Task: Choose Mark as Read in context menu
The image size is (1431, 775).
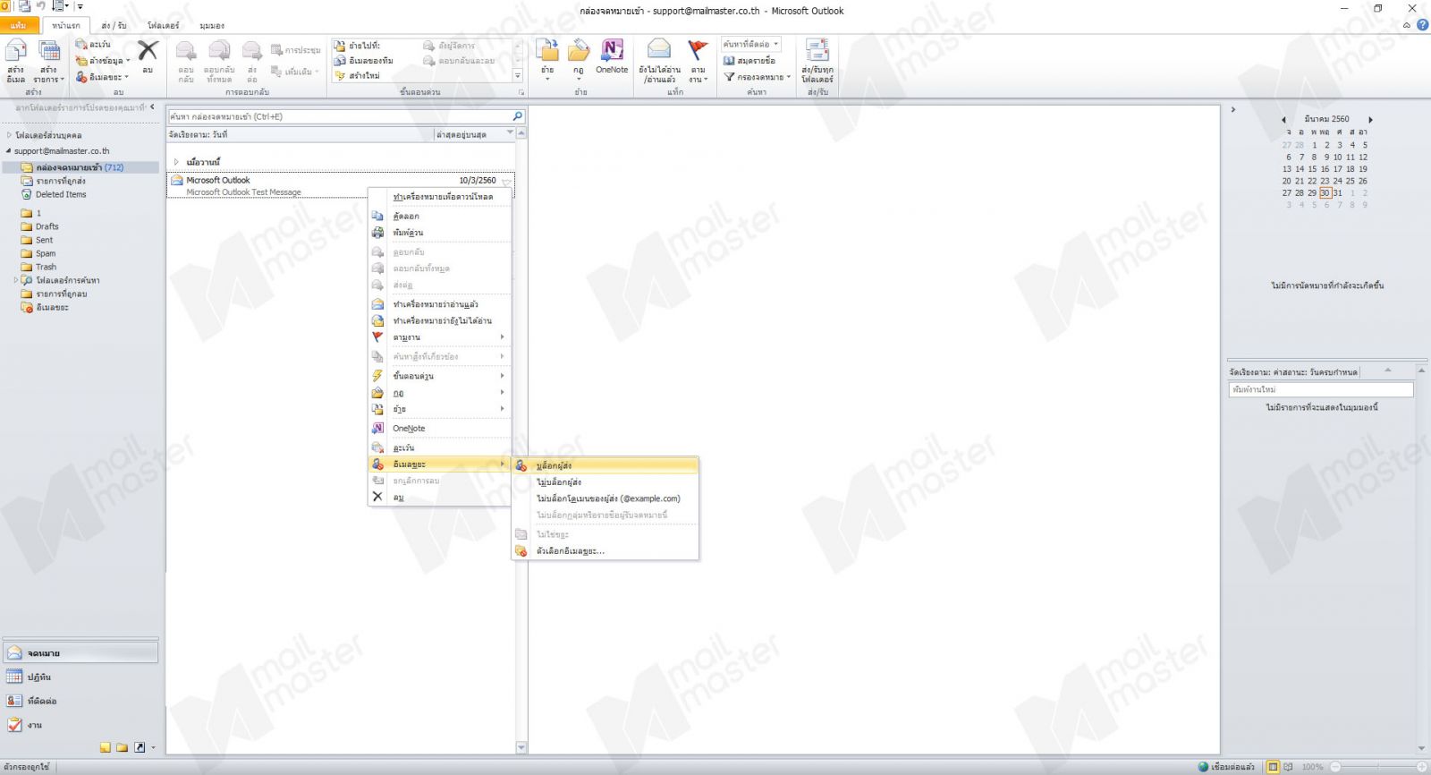Action: (x=439, y=304)
